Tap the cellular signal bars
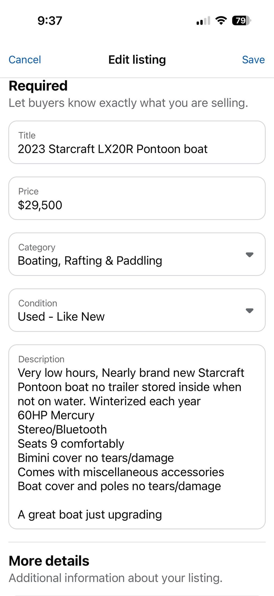The height and width of the screenshot is (596, 274). coord(203,21)
